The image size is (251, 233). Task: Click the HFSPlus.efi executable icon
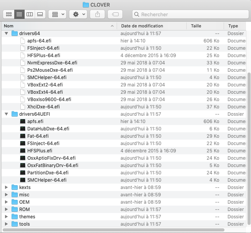coord(23,151)
